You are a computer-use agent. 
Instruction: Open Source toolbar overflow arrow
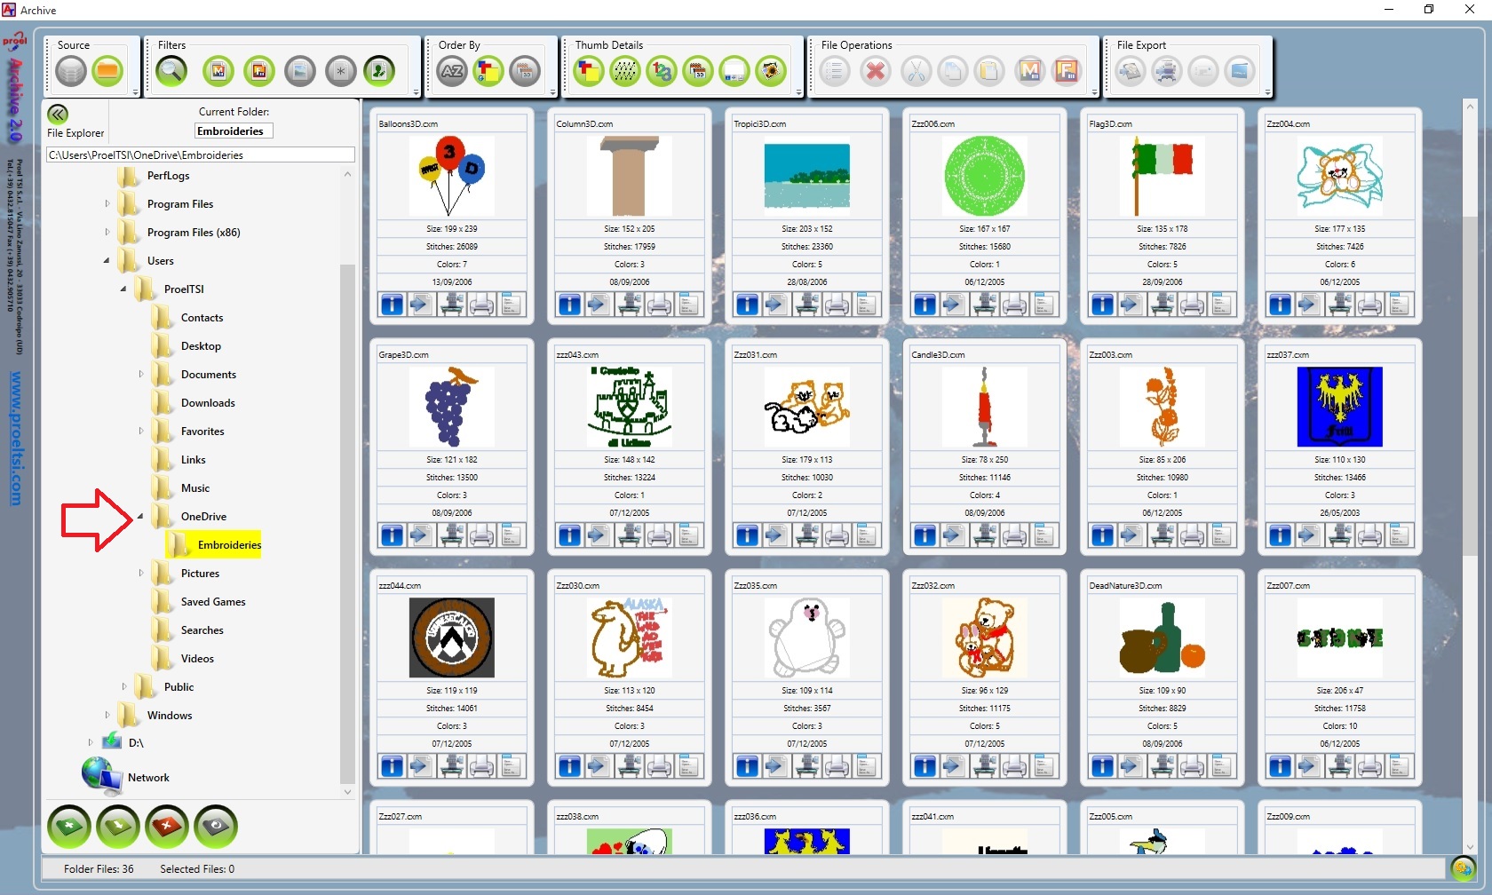pos(135,92)
